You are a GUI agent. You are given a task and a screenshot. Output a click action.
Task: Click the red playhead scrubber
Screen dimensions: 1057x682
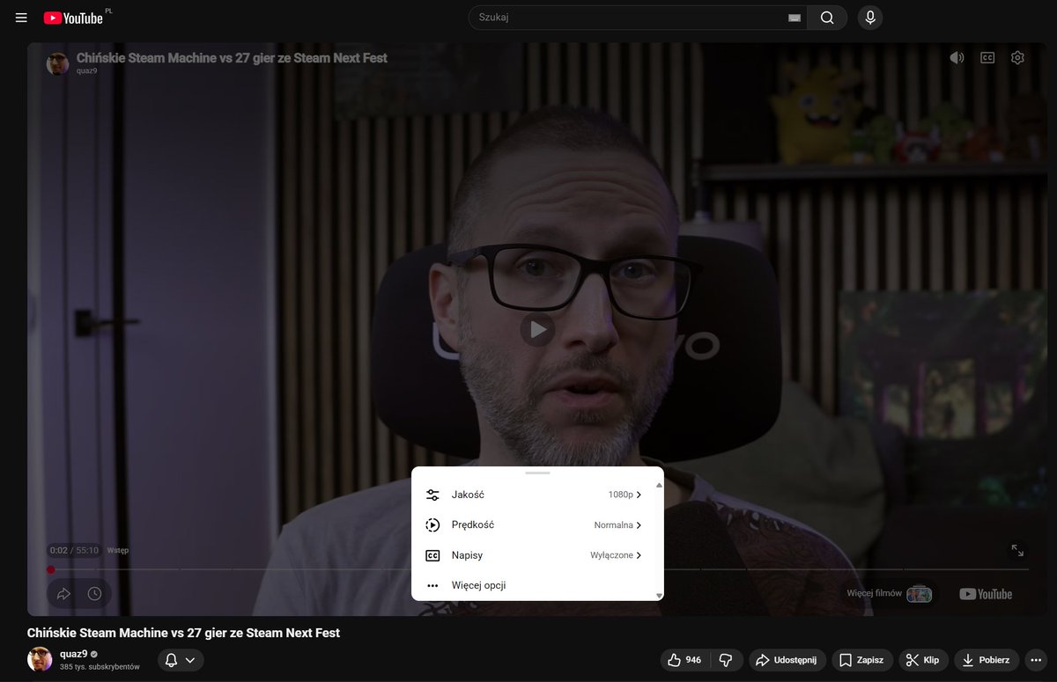point(51,569)
